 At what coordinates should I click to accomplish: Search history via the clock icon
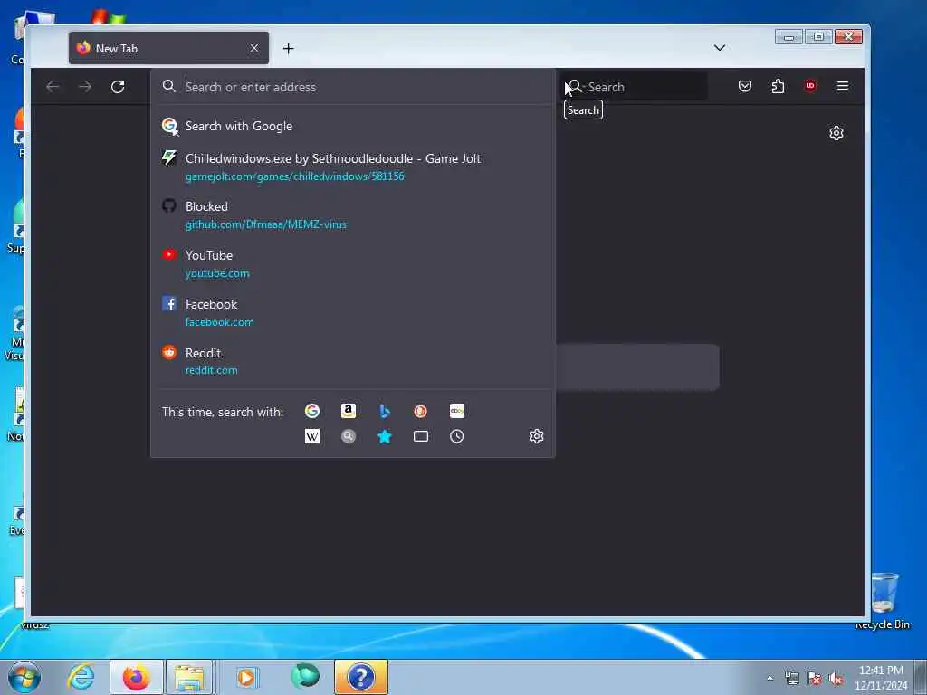pos(457,436)
